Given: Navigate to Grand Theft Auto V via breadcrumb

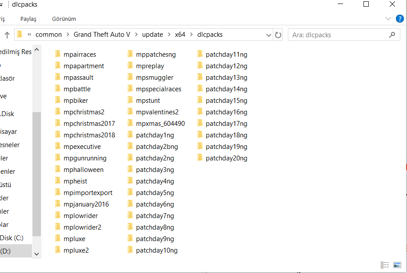Looking at the screenshot, I should 102,34.
